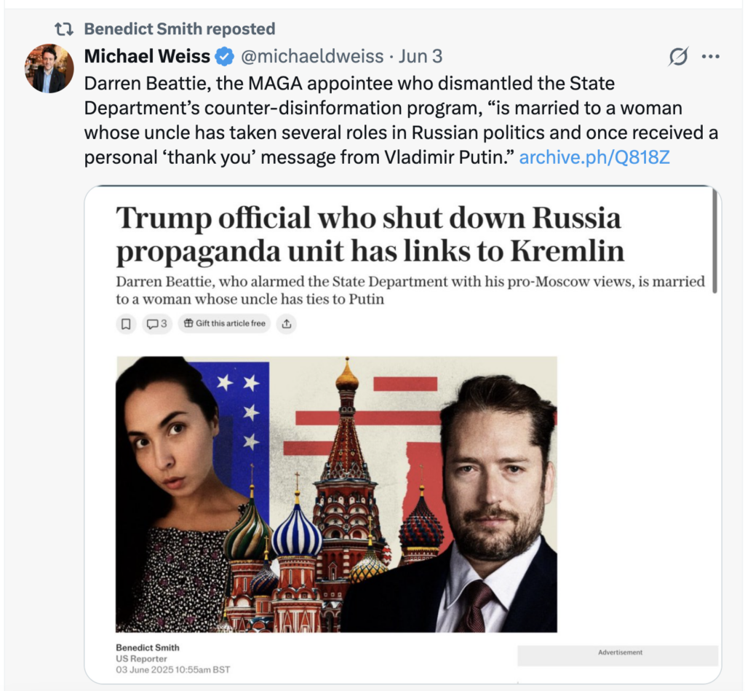Click the article's share upload icon
The width and height of the screenshot is (745, 691).
pyautogui.click(x=287, y=323)
